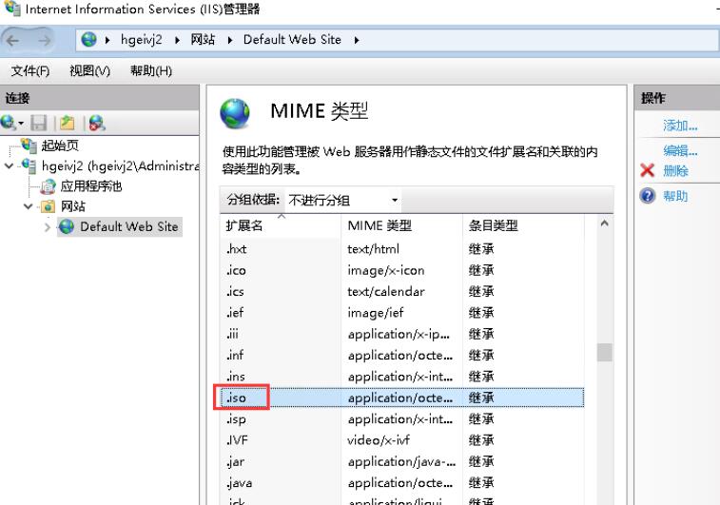Click text/calendar MIME type cell

(x=386, y=292)
